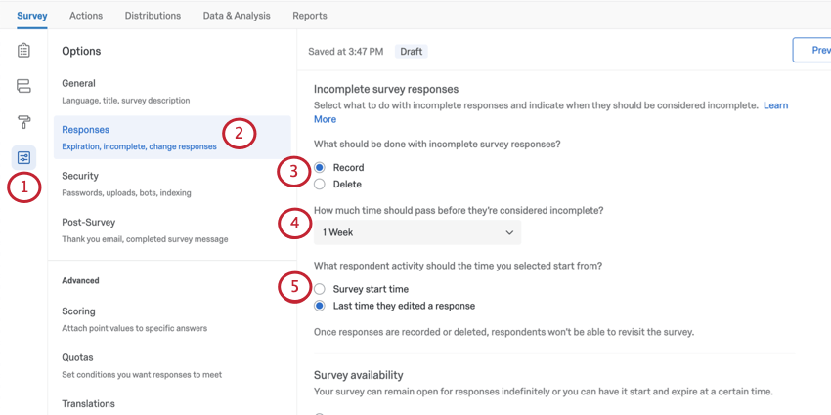Image resolution: width=831 pixels, height=415 pixels.
Task: Open the Distributions tab
Action: 153,16
